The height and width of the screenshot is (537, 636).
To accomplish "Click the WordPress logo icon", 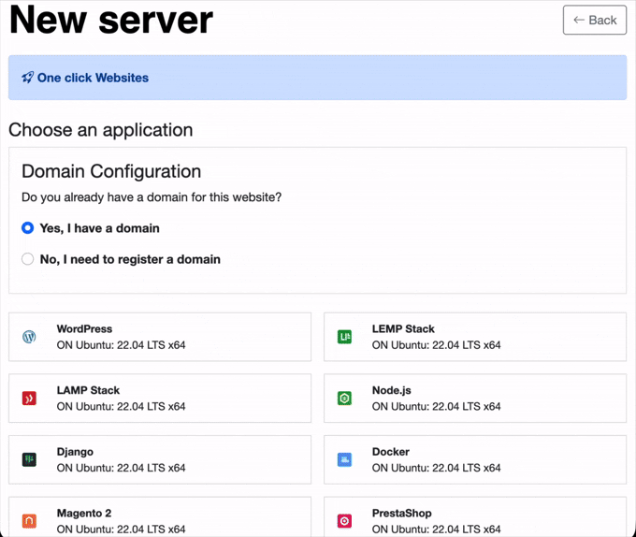I will [x=29, y=337].
